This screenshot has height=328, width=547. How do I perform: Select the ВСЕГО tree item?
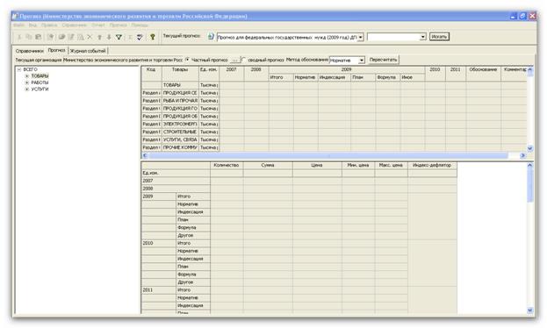(x=30, y=69)
